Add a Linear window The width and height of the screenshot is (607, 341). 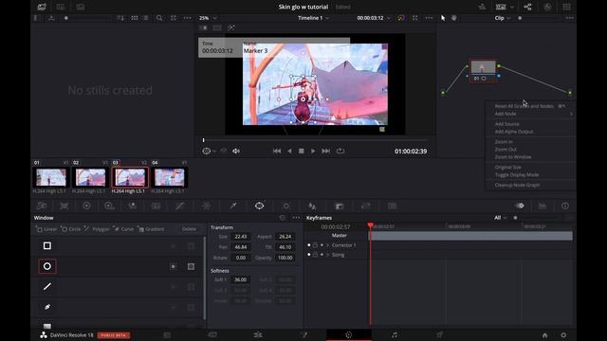46,229
